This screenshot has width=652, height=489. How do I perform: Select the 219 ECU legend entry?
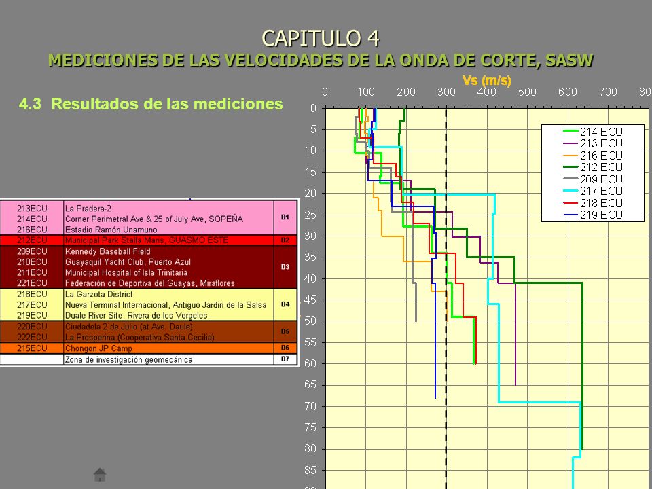[x=592, y=215]
